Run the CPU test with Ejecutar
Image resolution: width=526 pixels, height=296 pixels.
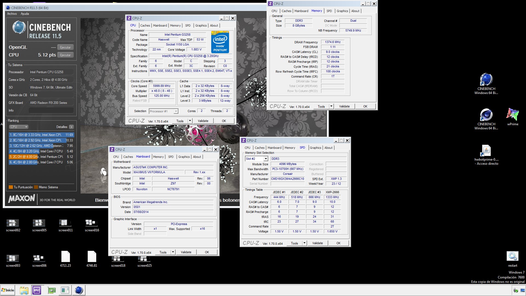[65, 55]
